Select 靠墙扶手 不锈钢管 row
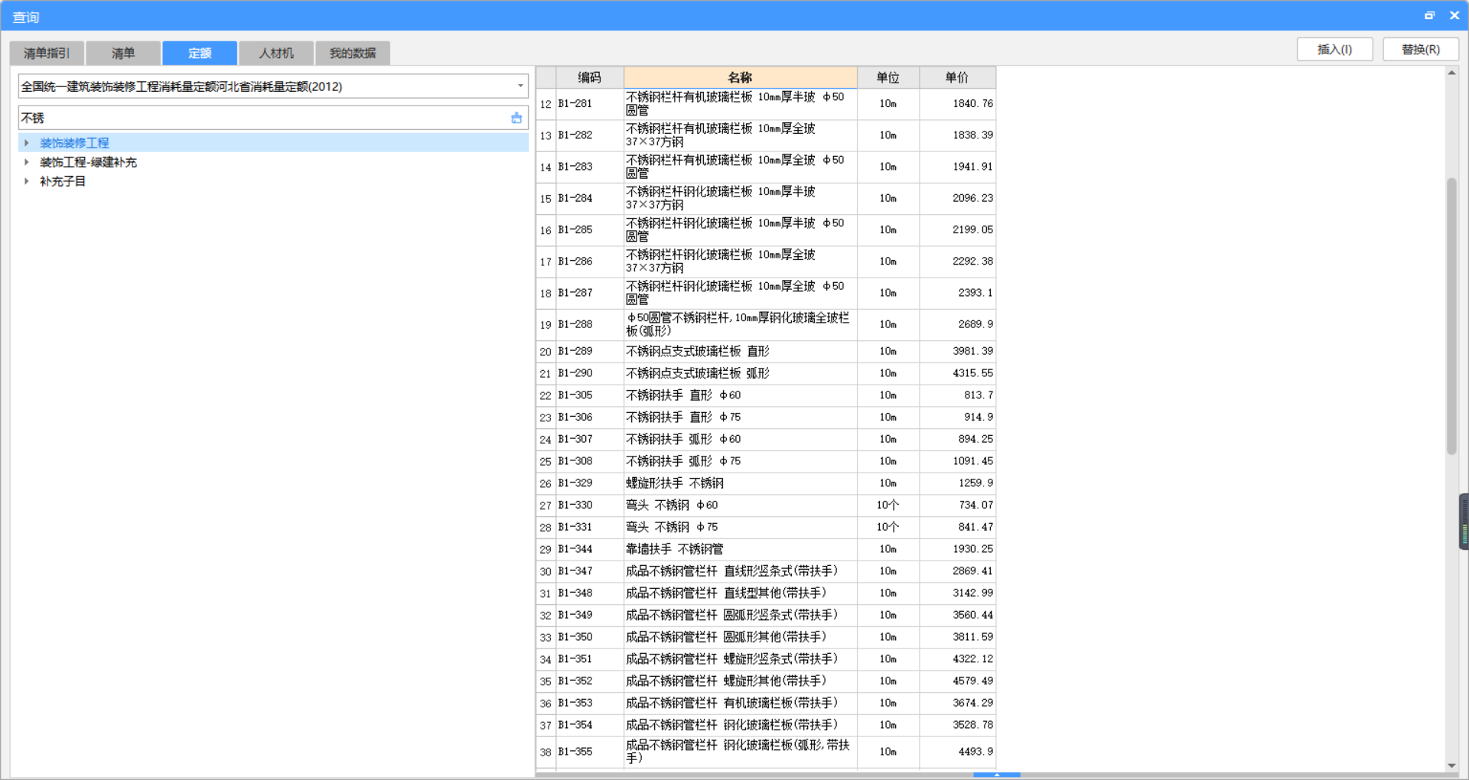This screenshot has width=1469, height=780. 766,549
